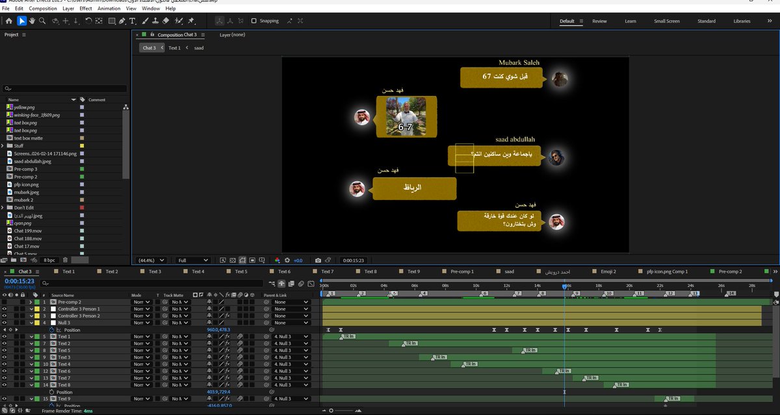
Task: Select the Puppet Pin tool
Action: pos(192,21)
